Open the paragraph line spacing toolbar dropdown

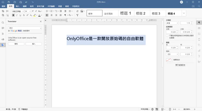tap(70, 11)
